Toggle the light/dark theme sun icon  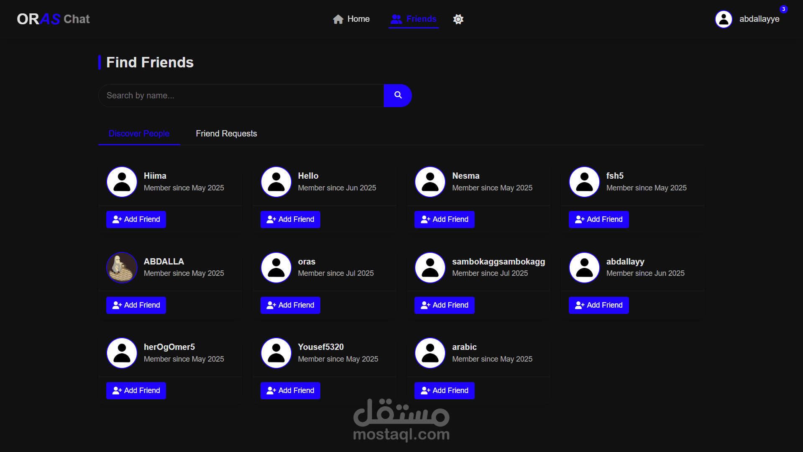(458, 19)
